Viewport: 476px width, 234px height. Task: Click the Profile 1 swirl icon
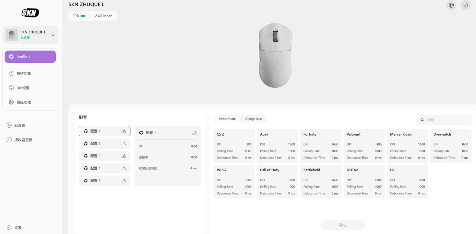tap(11, 57)
